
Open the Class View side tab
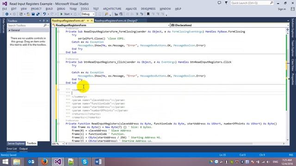(x=293, y=65)
